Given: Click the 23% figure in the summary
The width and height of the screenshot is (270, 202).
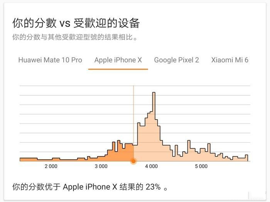Looking at the screenshot, I should 153,187.
